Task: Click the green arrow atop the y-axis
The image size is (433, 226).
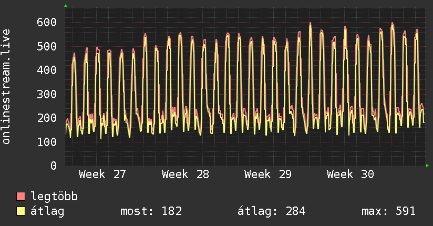Action: pyautogui.click(x=66, y=6)
